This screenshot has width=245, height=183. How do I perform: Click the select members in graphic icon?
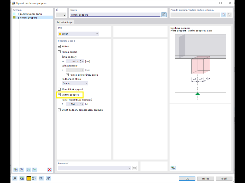tap(223, 15)
